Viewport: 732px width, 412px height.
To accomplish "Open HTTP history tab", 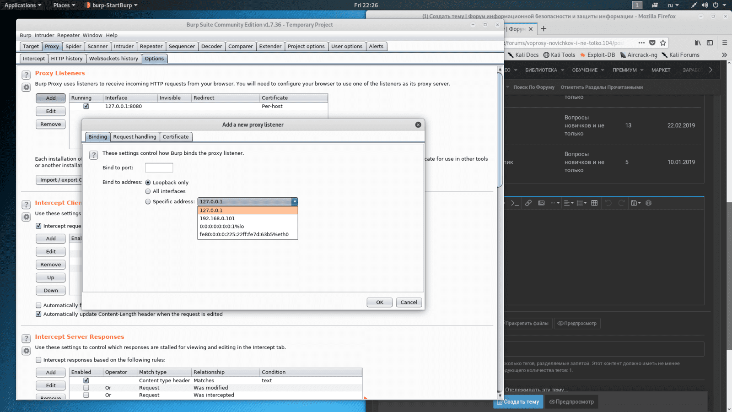I will point(67,59).
